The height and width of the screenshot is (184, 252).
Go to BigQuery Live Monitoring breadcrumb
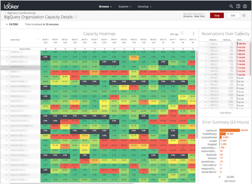tap(21, 13)
